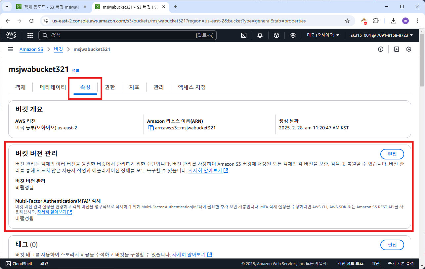Open CloudShell in the footer bar
The width and height of the screenshot is (425, 269).
tap(19, 263)
